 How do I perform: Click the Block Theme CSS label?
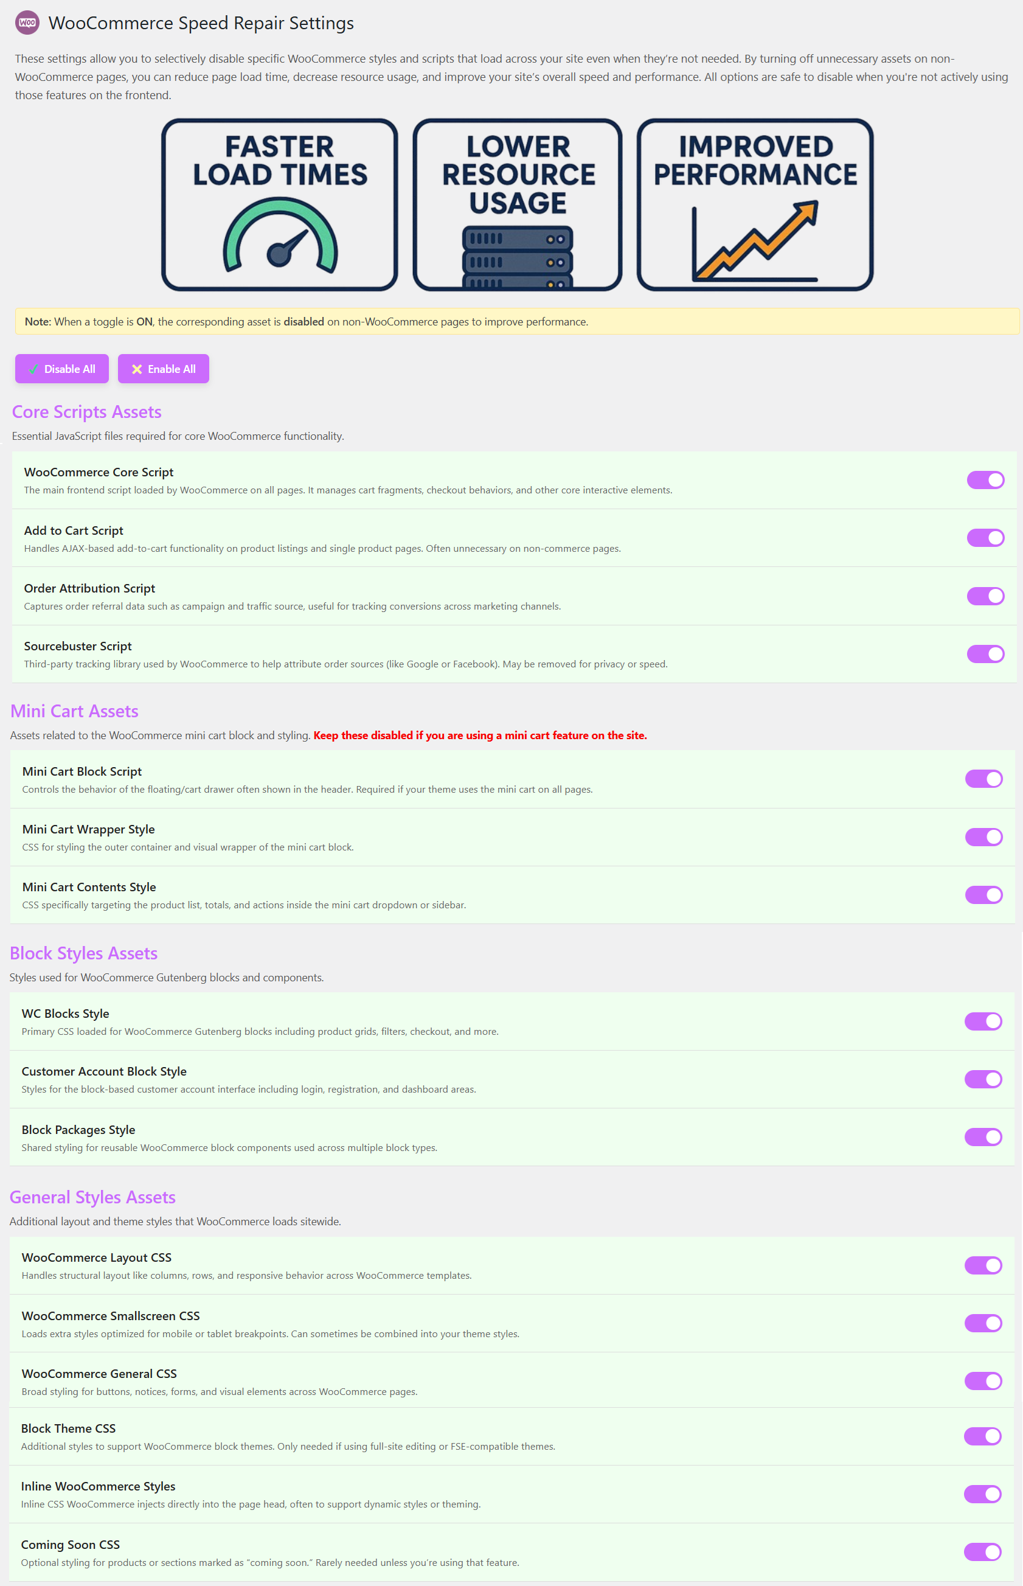(x=68, y=1428)
